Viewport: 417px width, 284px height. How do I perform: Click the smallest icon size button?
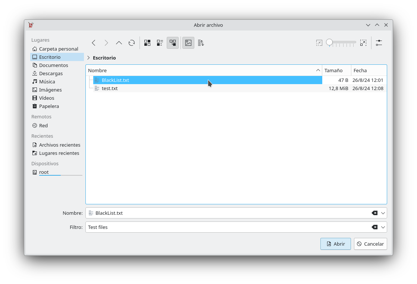319,43
